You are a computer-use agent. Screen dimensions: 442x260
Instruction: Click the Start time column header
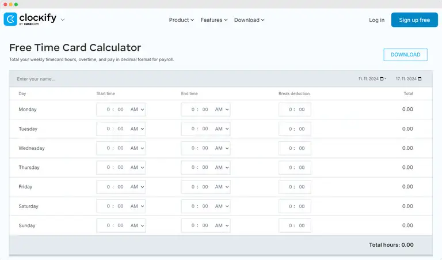(105, 93)
